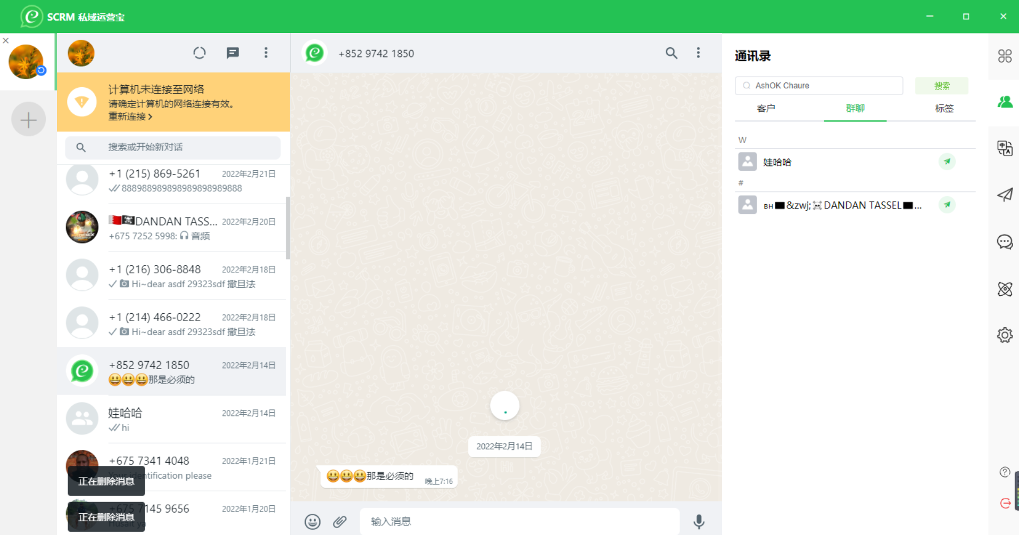
Task: Open the translation icon in right sidebar
Action: click(1005, 148)
